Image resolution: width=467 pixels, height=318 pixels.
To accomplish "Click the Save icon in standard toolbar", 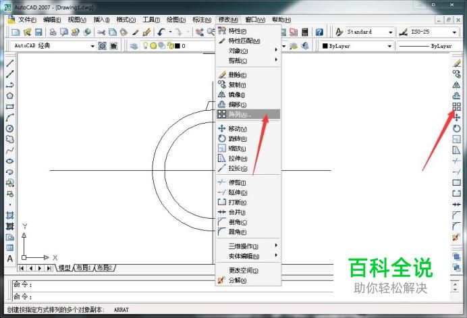I will [38, 32].
